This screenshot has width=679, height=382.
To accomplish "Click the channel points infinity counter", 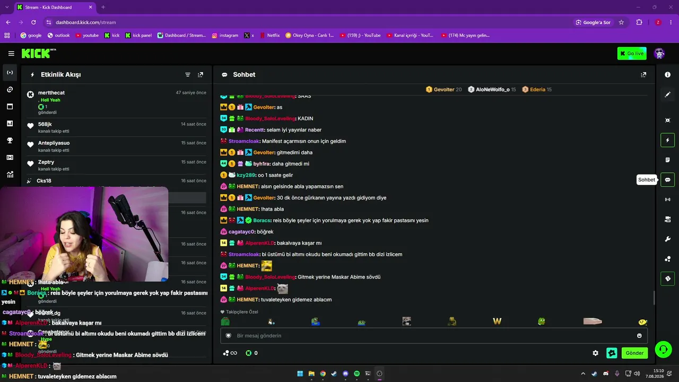I will tap(230, 353).
